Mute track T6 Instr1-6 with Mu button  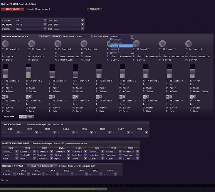pyautogui.click(x=121, y=97)
